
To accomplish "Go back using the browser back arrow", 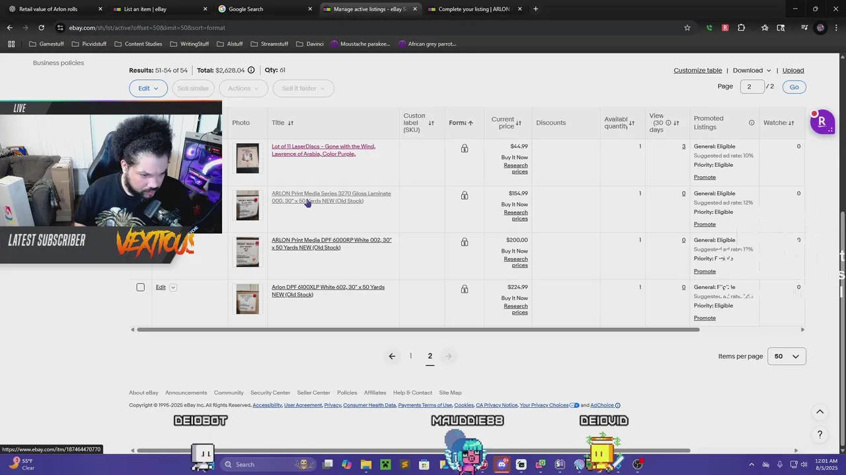I will (x=9, y=28).
